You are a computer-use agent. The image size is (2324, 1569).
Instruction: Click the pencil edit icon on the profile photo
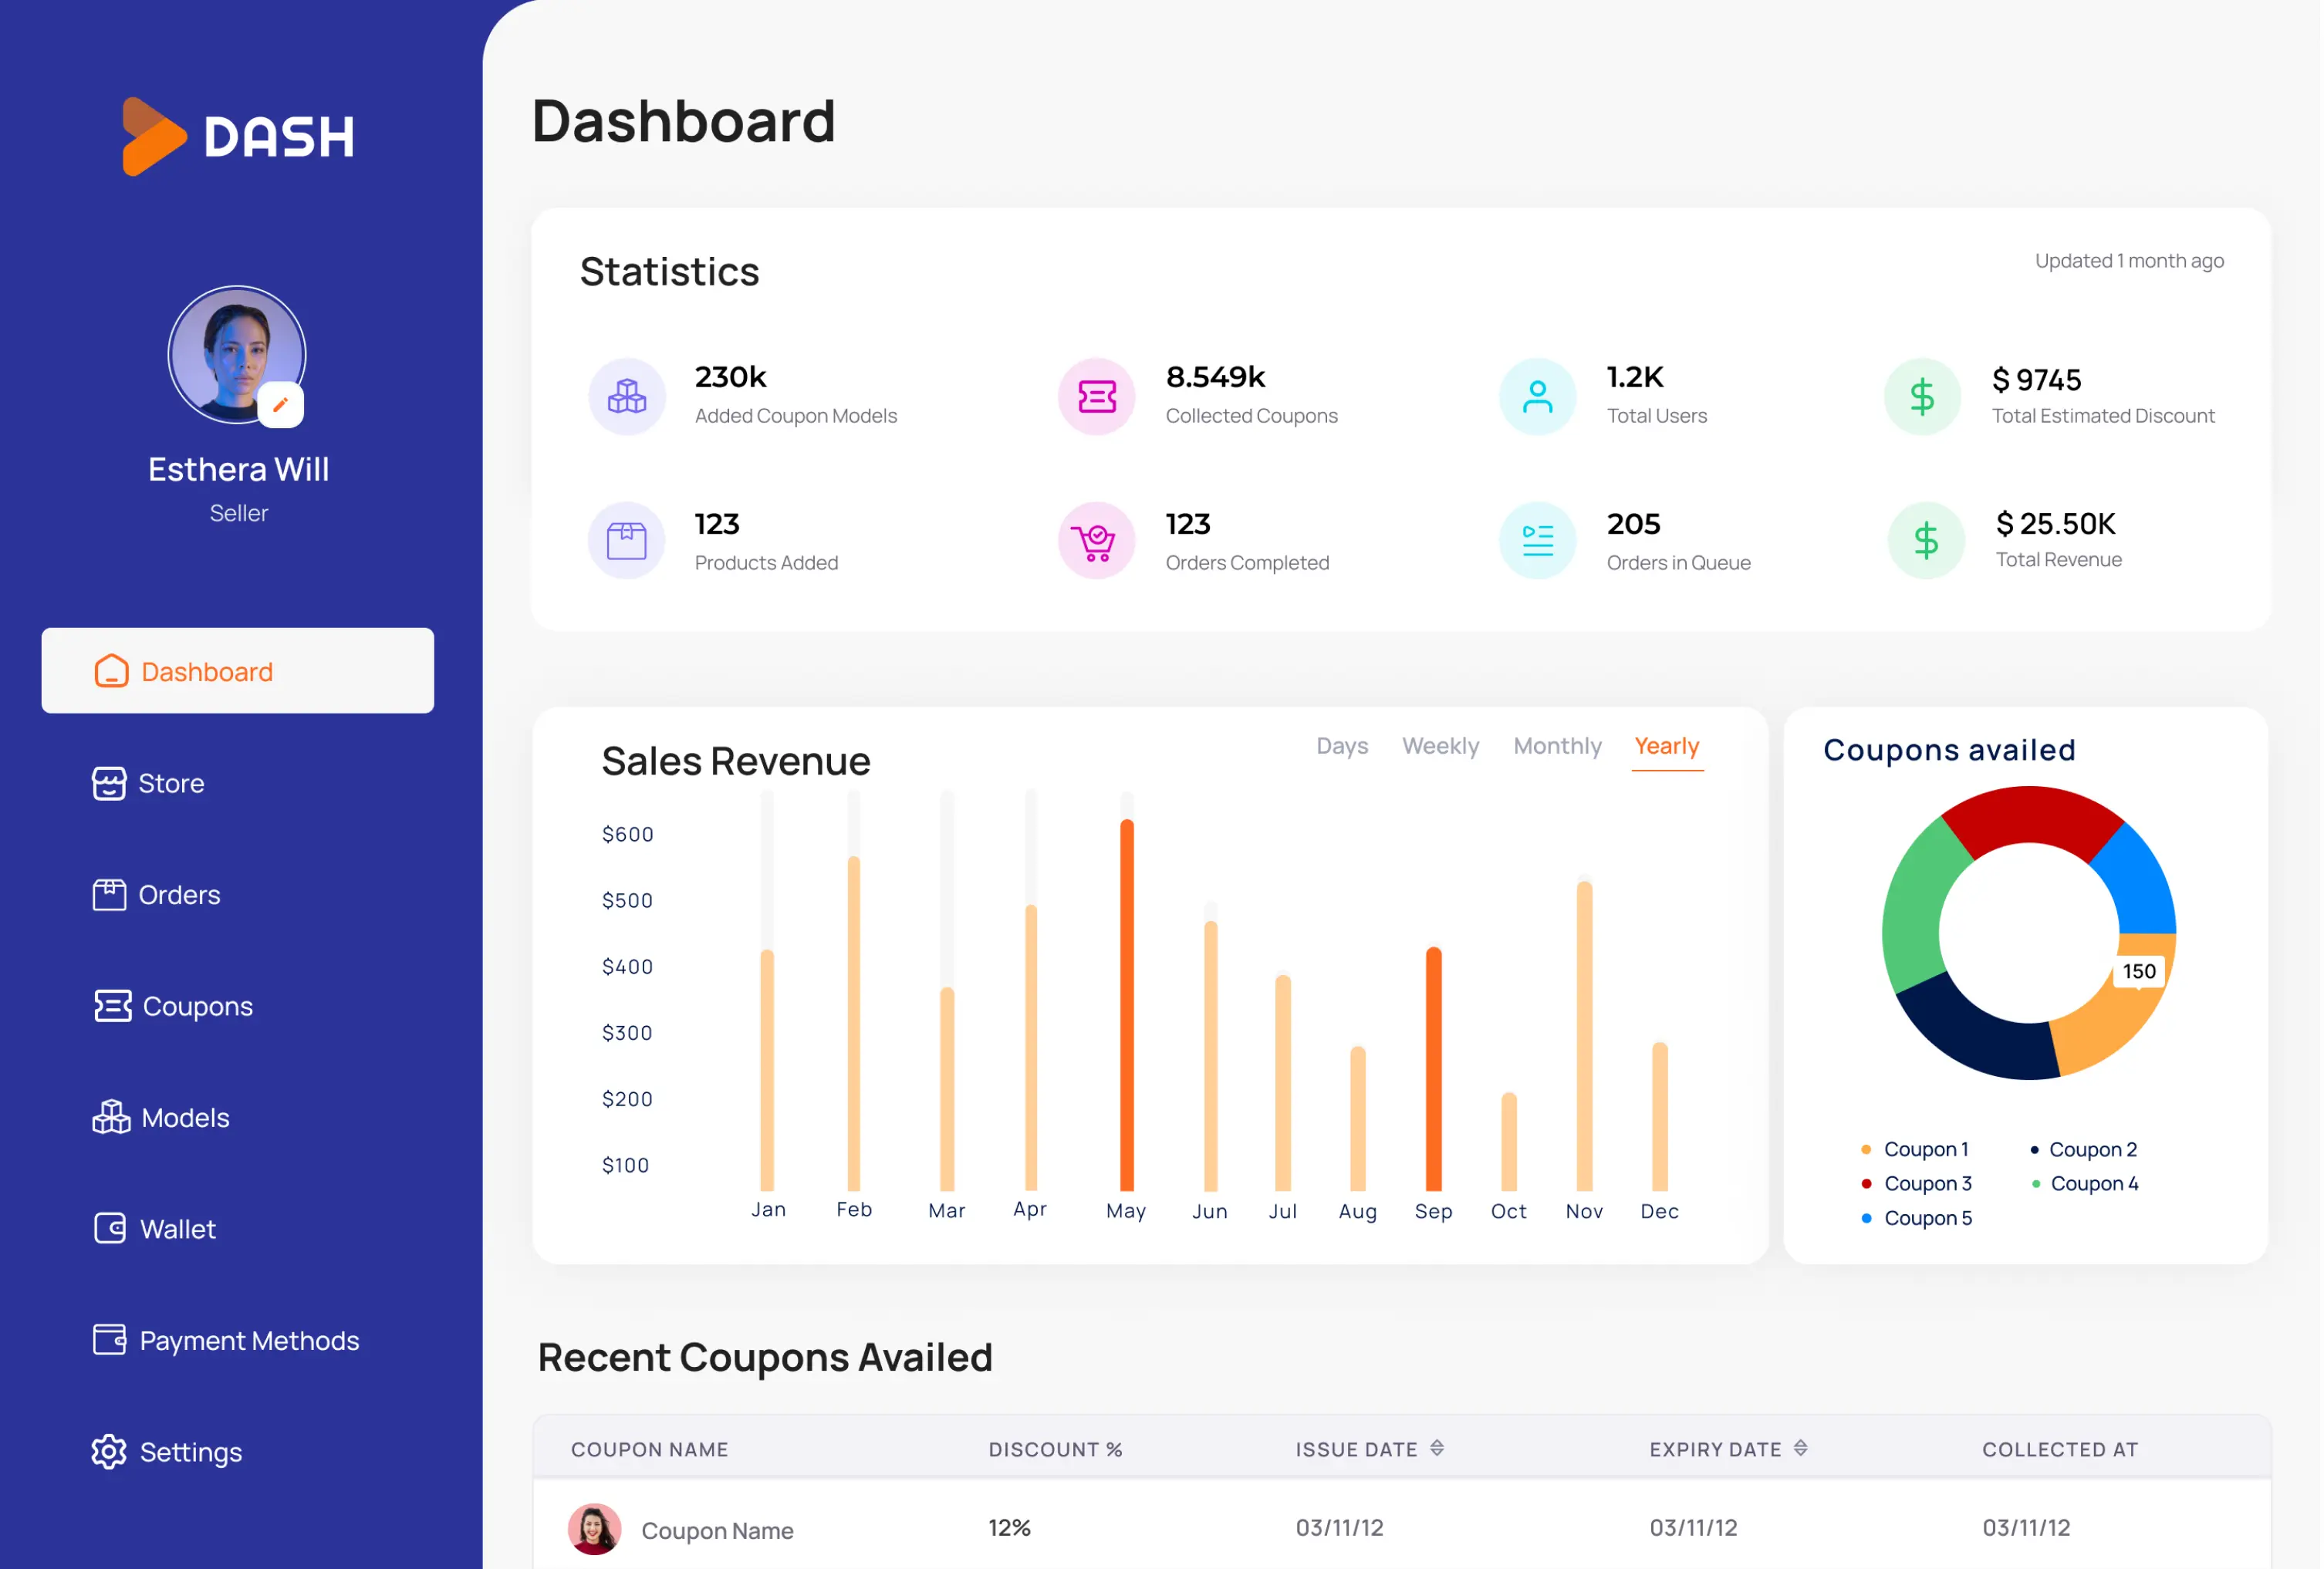click(280, 405)
